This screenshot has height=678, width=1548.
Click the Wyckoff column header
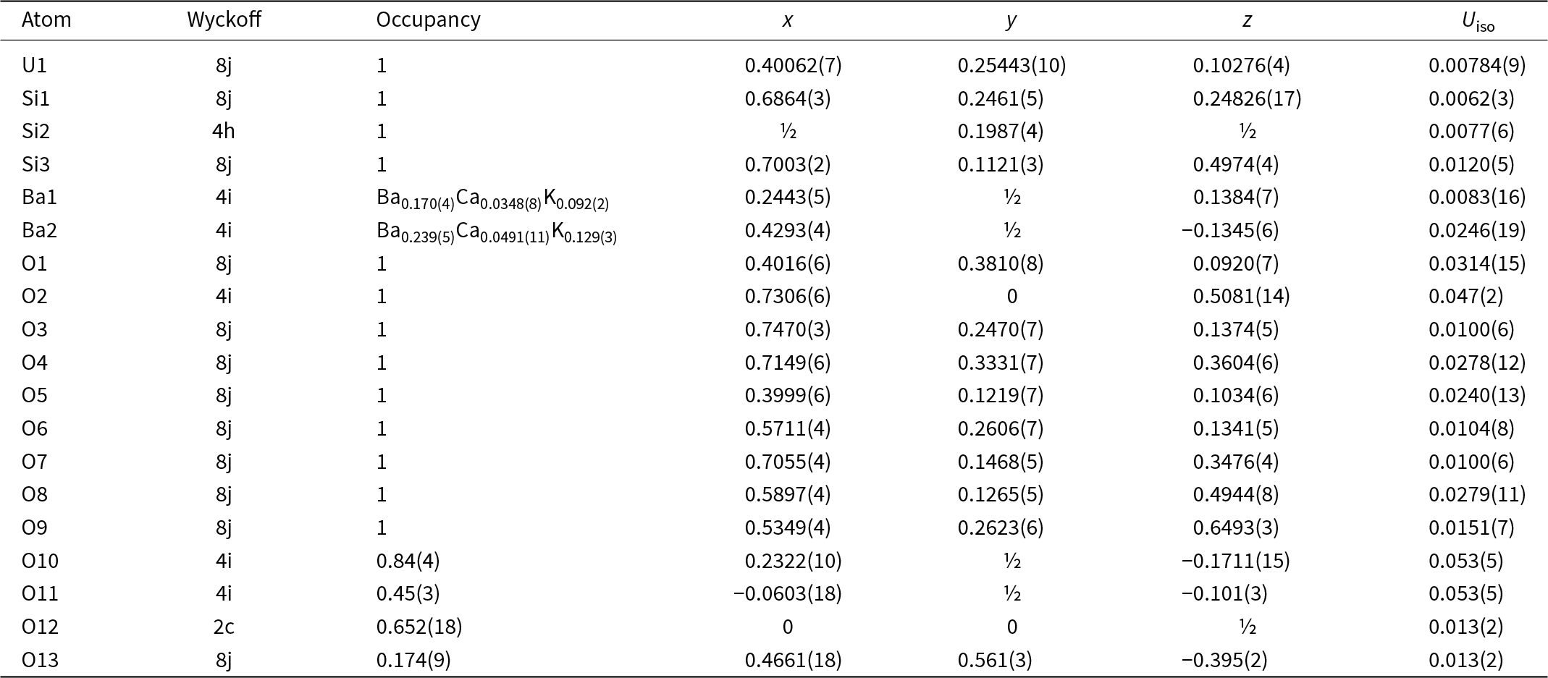tap(224, 20)
